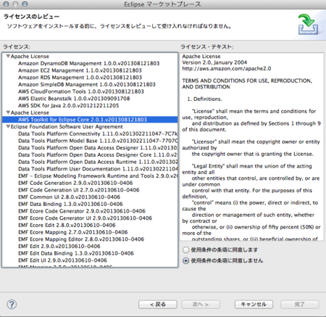This screenshot has height=317, width=326.
Task: Go back with the 戻る button
Action: 158,304
